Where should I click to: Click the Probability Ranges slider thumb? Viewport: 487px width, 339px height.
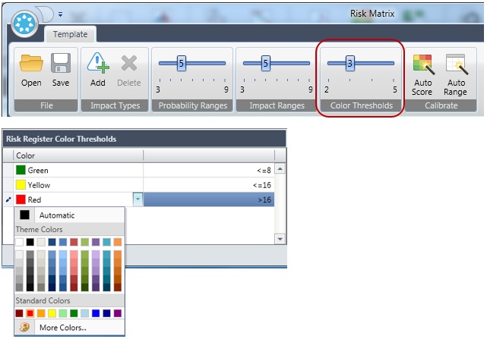pyautogui.click(x=182, y=64)
